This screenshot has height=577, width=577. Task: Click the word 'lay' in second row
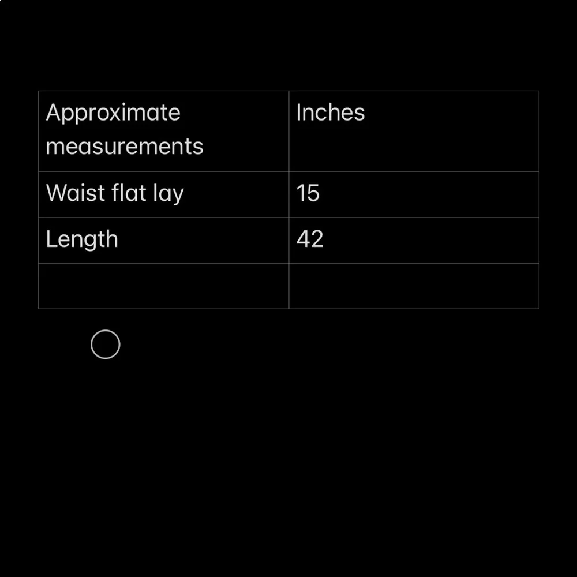point(168,194)
